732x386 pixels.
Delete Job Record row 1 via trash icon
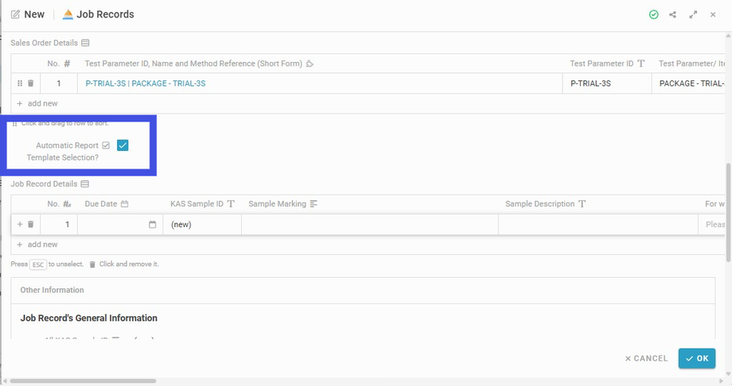click(30, 225)
